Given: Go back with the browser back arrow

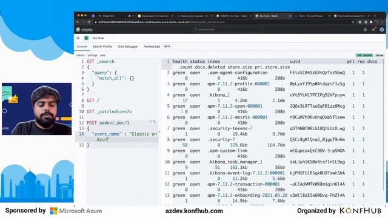Looking at the screenshot, I should 78,22.
